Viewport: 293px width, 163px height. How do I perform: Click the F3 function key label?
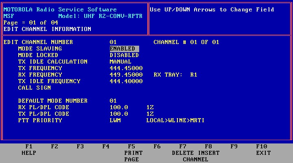(80, 146)
